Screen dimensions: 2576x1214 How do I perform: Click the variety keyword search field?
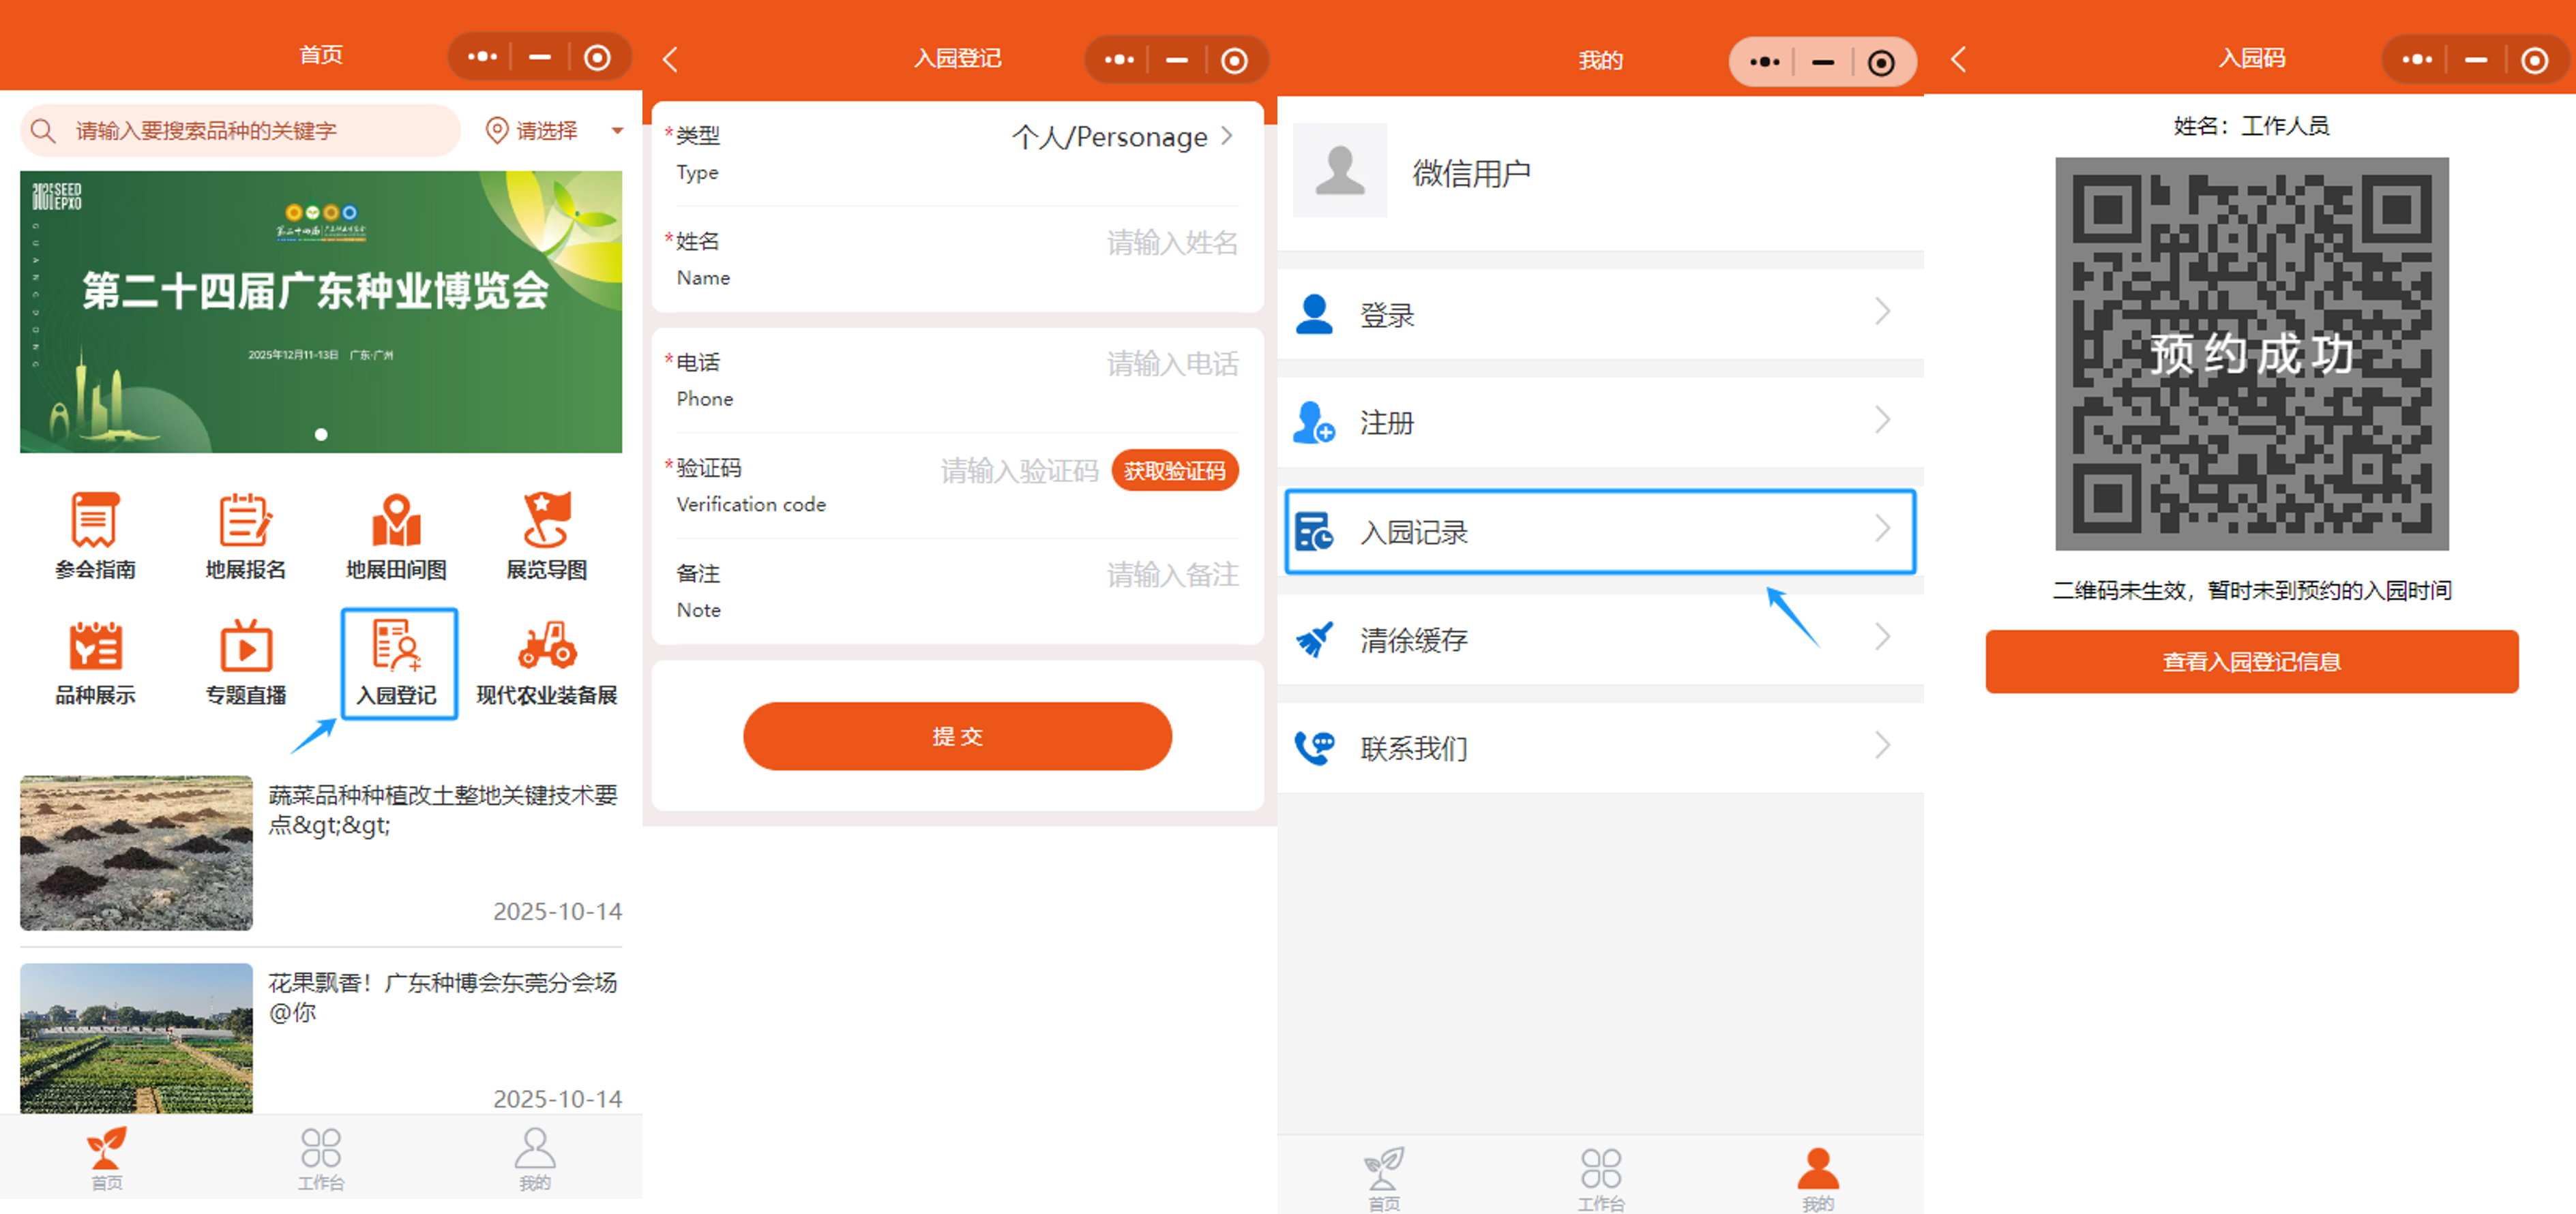pyautogui.click(x=240, y=131)
